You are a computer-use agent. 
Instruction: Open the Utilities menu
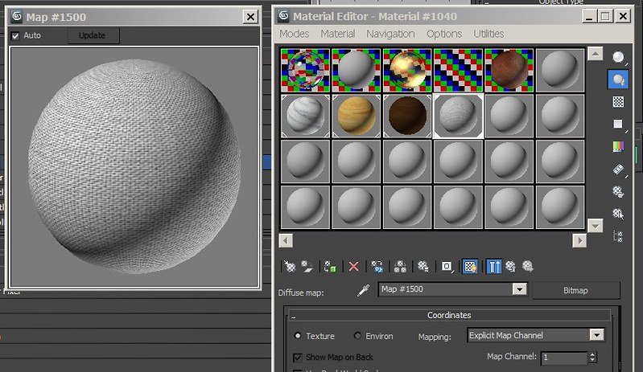pyautogui.click(x=488, y=34)
